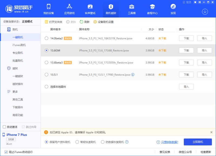The height and width of the screenshot is (156, 216).
Task: Select the 13.5.1 firmware radio button
Action: point(46,75)
